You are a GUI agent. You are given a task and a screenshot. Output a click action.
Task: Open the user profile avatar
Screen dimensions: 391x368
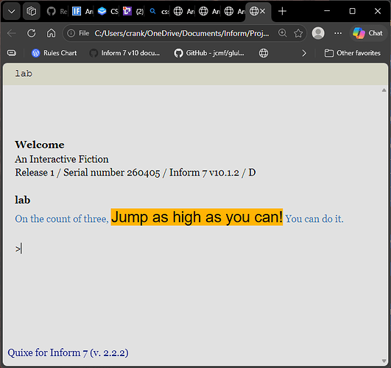coord(318,33)
